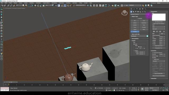Activate the Select and Move tool
Screen dimensions: 169x95
pos(35,6)
